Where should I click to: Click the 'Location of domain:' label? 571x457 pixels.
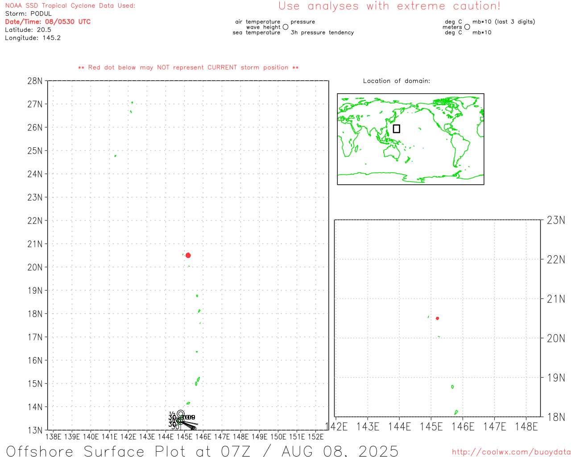(x=397, y=81)
